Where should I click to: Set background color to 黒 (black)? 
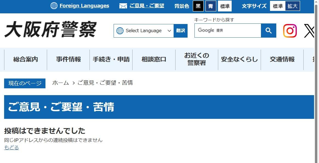pos(198,6)
